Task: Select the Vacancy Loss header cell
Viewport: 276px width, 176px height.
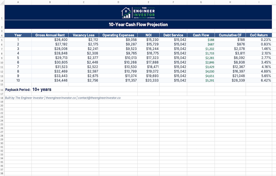Action: point(83,35)
